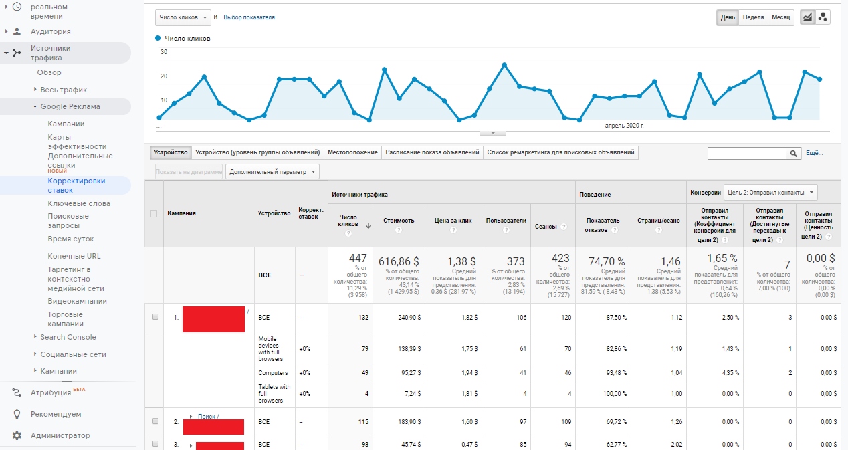
Task: Expand Search Console section
Action: (35, 337)
